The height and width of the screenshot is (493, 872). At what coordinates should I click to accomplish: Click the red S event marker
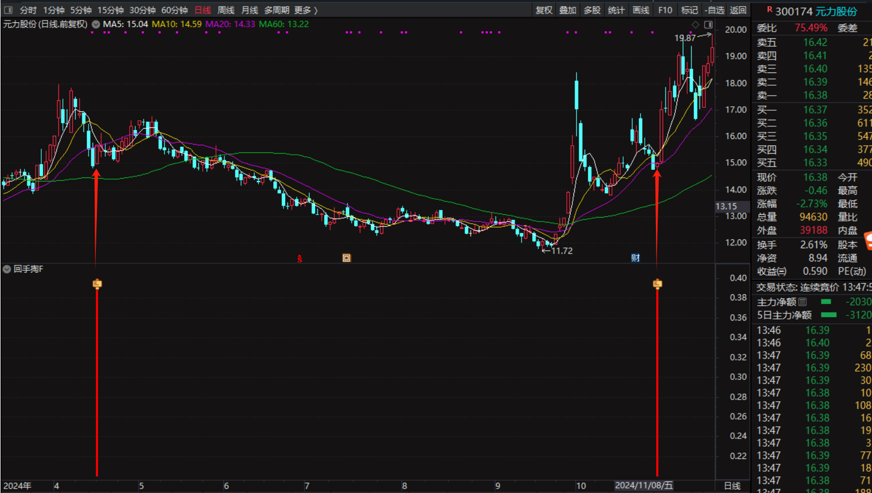[300, 258]
